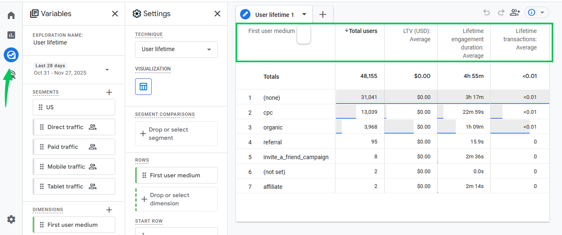This screenshot has height=235, width=562.
Task: Click the redo arrow icon
Action: pos(501,12)
